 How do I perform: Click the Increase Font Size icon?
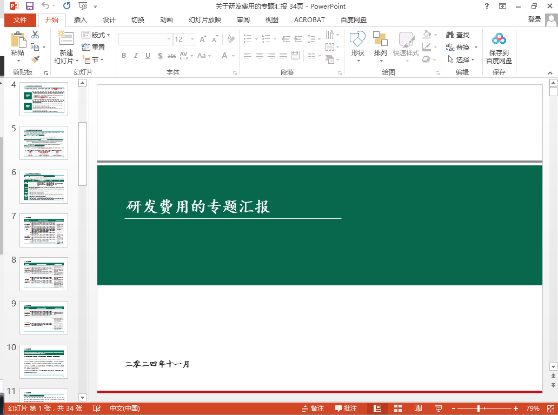pyautogui.click(x=203, y=39)
